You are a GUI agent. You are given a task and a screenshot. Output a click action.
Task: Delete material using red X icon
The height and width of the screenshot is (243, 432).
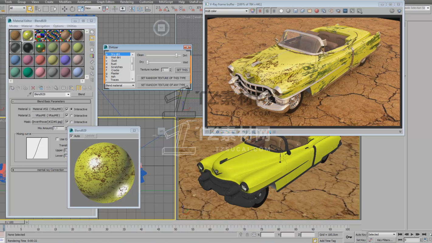tap(33, 88)
